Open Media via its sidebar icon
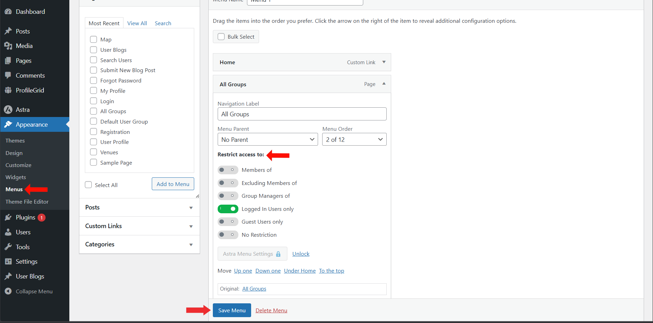Screen dimensions: 653x323 (8, 46)
